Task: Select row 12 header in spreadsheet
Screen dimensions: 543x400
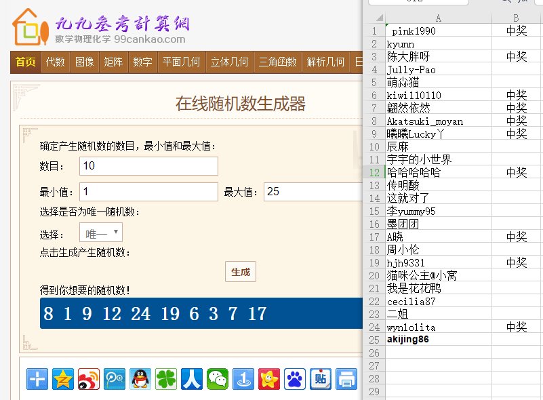Action: pyautogui.click(x=374, y=172)
